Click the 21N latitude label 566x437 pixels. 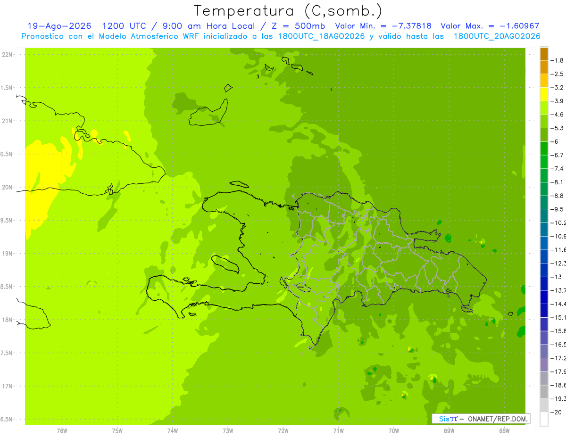(8, 121)
